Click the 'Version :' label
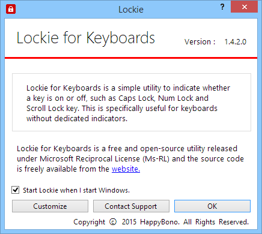This screenshot has height=234, width=262. pyautogui.click(x=200, y=42)
